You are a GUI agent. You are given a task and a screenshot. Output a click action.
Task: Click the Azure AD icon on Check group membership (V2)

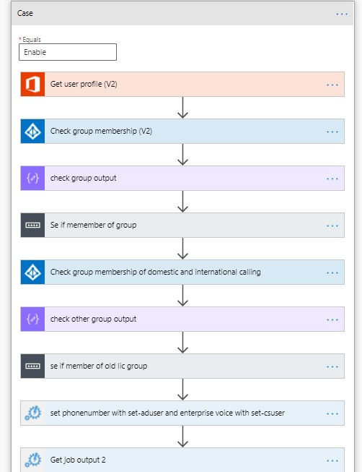coord(32,132)
